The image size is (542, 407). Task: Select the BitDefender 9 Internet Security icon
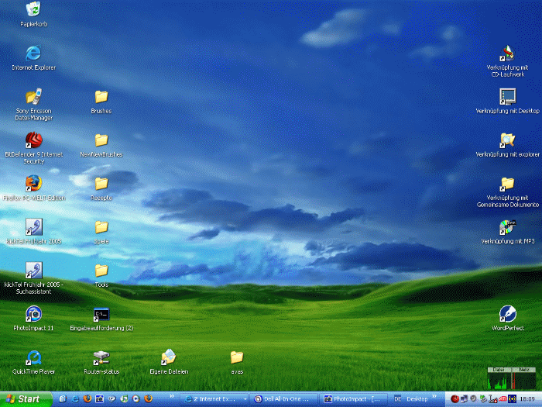point(33,140)
